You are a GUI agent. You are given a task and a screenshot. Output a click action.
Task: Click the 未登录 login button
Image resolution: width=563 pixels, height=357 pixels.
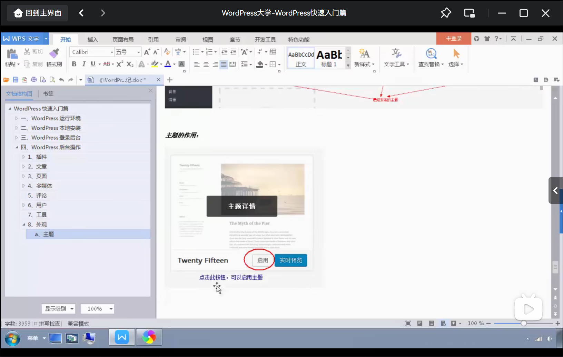[454, 39]
